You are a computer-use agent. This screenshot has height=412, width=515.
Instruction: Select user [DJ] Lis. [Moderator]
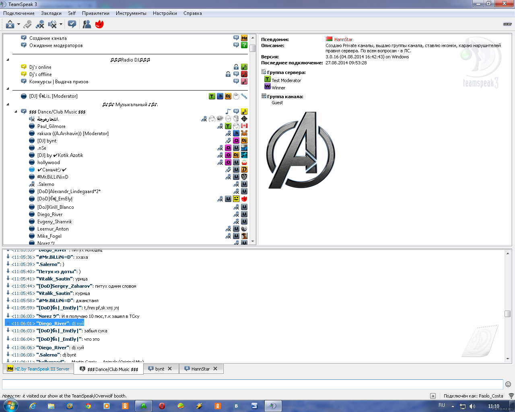coord(54,96)
